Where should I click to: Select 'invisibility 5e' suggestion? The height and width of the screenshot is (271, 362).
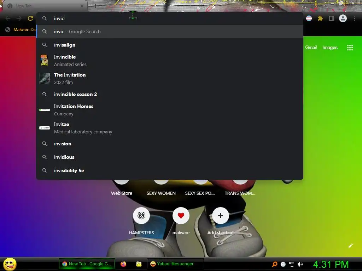[170, 170]
